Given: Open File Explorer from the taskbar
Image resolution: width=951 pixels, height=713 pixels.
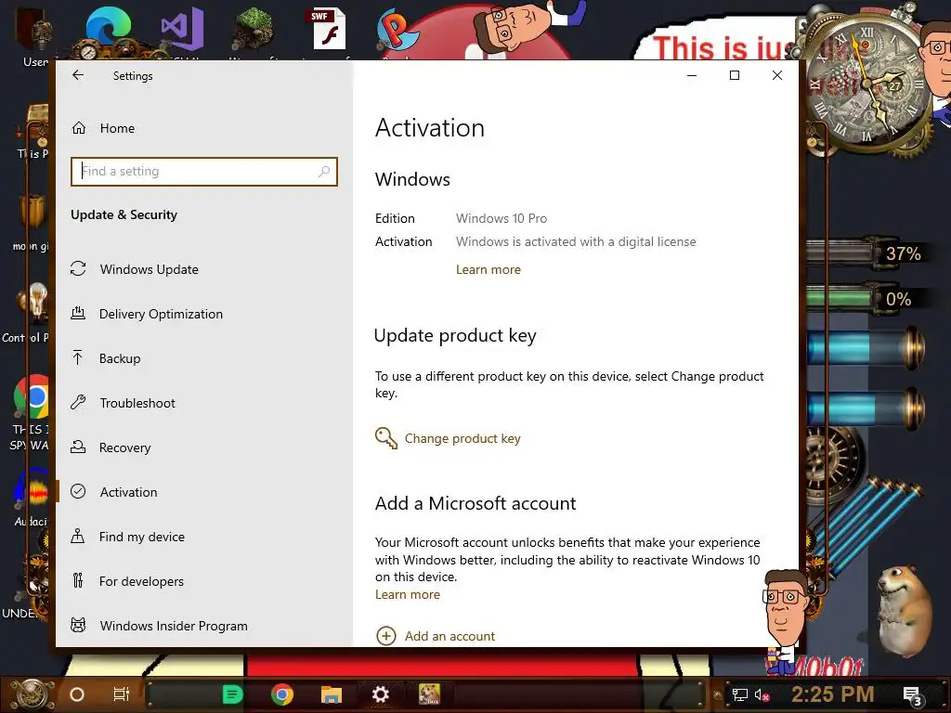Looking at the screenshot, I should (332, 694).
